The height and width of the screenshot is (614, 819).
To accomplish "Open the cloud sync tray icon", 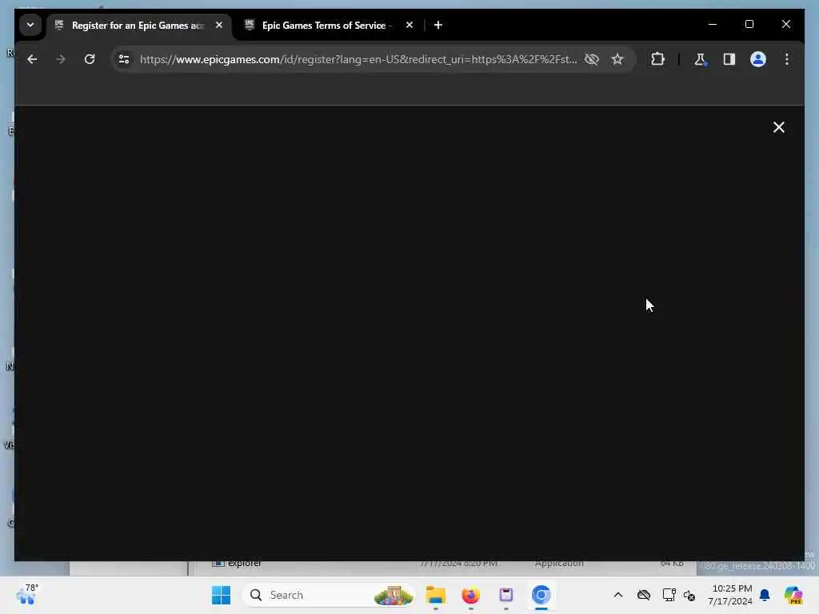I will pos(644,595).
